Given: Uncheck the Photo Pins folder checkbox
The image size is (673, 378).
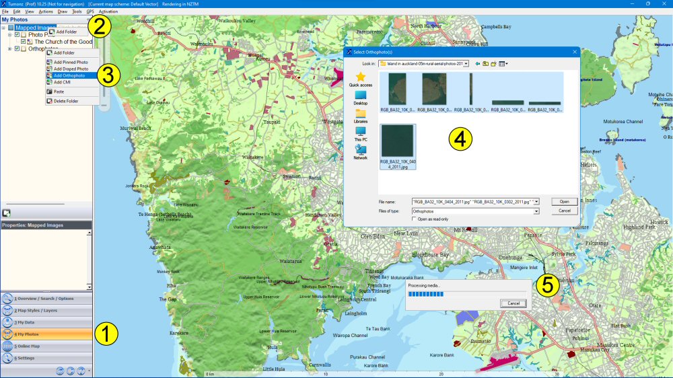Looking at the screenshot, I should click(x=17, y=35).
